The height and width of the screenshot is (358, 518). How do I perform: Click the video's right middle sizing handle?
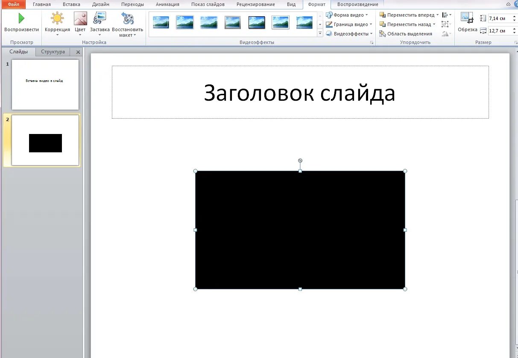pos(405,230)
